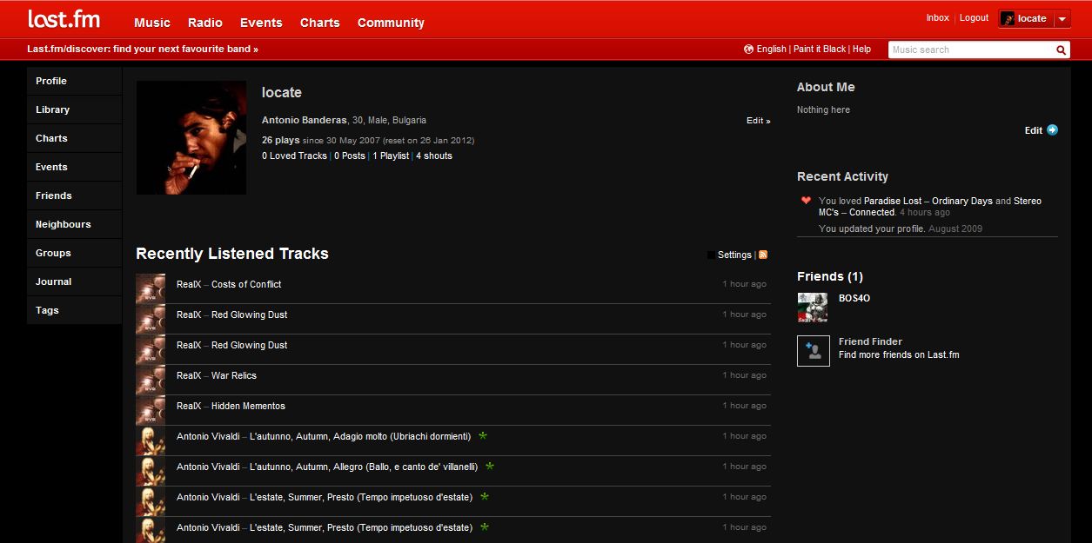Click the small black square beside Settings
Viewport: 1092px width, 543px height.
711,255
